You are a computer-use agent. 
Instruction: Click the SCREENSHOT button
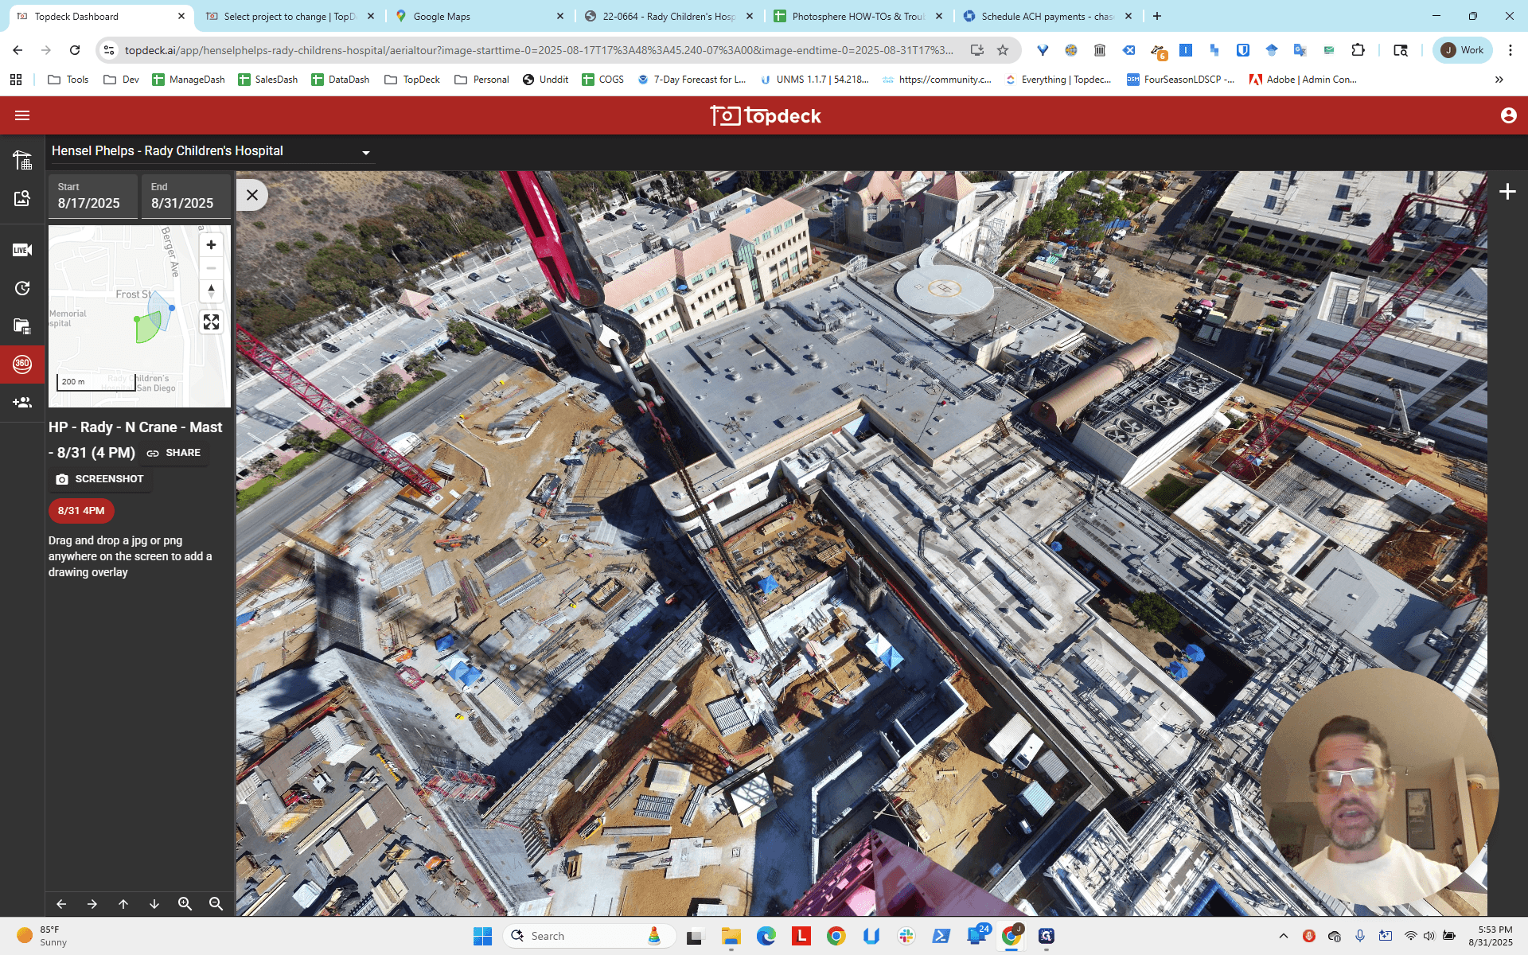(x=100, y=479)
